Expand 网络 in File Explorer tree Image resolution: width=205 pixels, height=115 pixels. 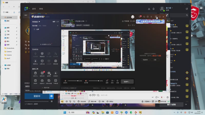3,68
